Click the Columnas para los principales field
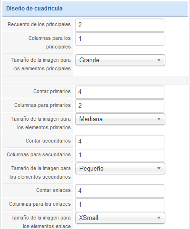Viewport: 190px width, 229px height. pyautogui.click(x=120, y=39)
